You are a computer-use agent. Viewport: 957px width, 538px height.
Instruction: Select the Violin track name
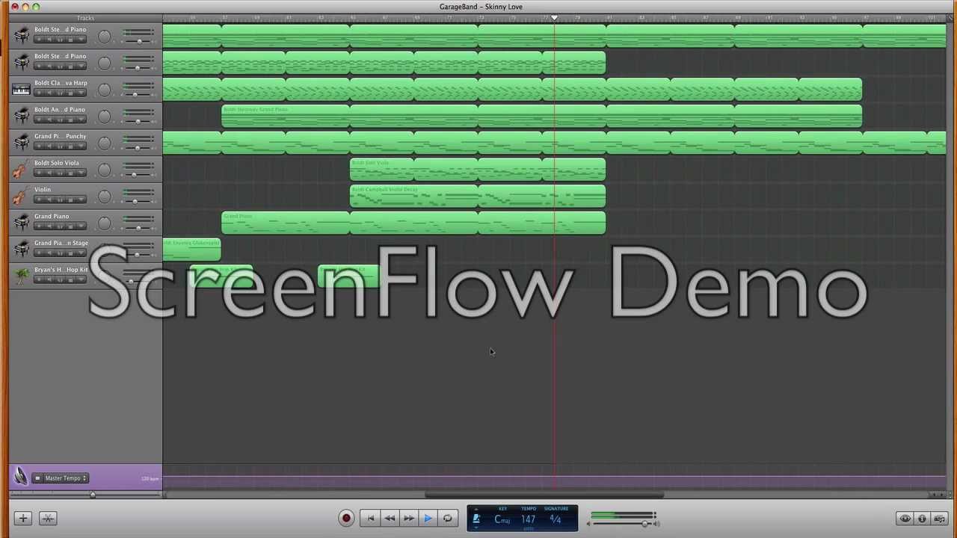pyautogui.click(x=43, y=190)
